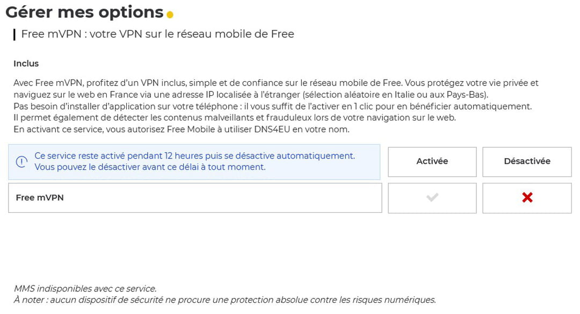Click the "Avec Free mVPN, profitez d'un VPN inclus" line
Image resolution: width=580 pixels, height=314 pixels.
click(275, 83)
